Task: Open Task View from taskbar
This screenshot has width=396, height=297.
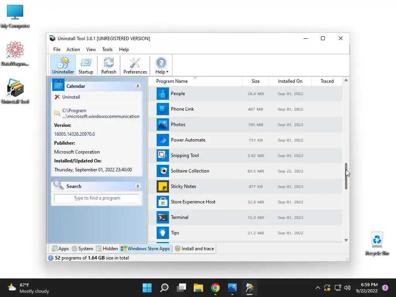Action: pyautogui.click(x=181, y=288)
